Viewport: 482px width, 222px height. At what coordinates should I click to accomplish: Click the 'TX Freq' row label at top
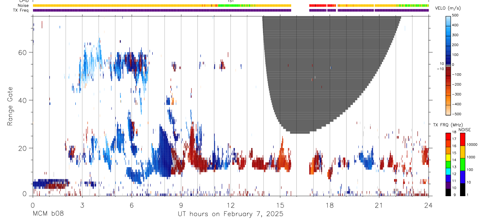21,10
